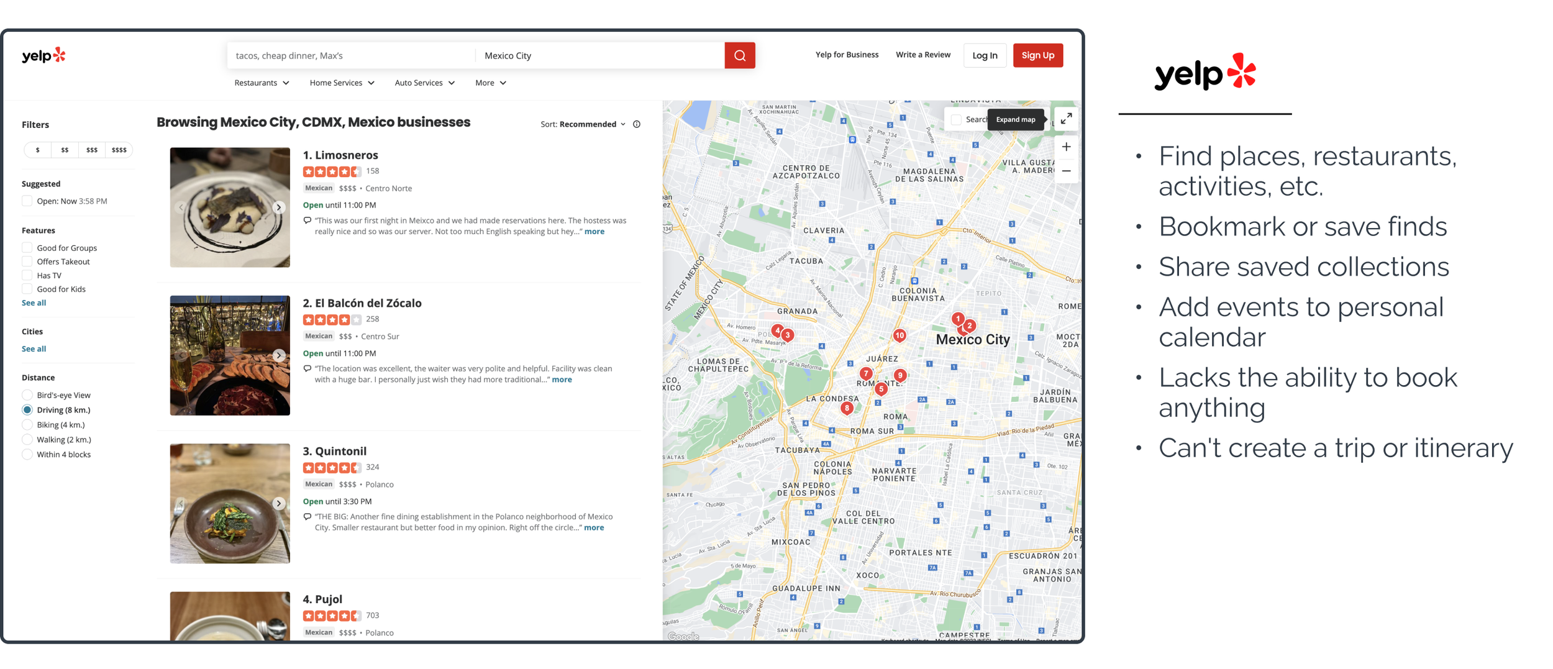1553x669 pixels.
Task: Click Quintonil star rating
Action: click(x=332, y=468)
